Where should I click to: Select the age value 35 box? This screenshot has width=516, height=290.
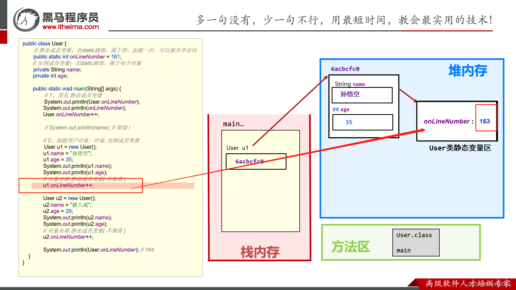tap(362, 122)
